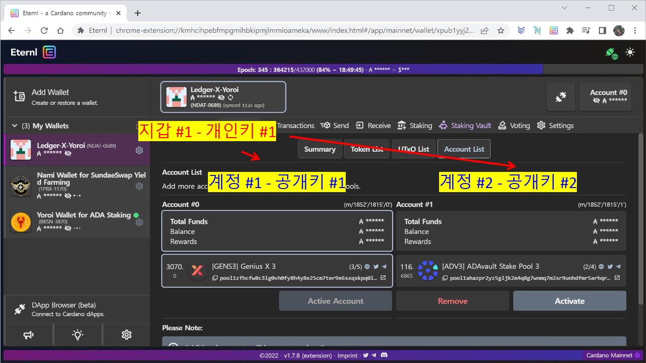Copy the Genius X 3 pool ID
Image resolution: width=646 pixels, height=363 pixels.
click(215, 278)
